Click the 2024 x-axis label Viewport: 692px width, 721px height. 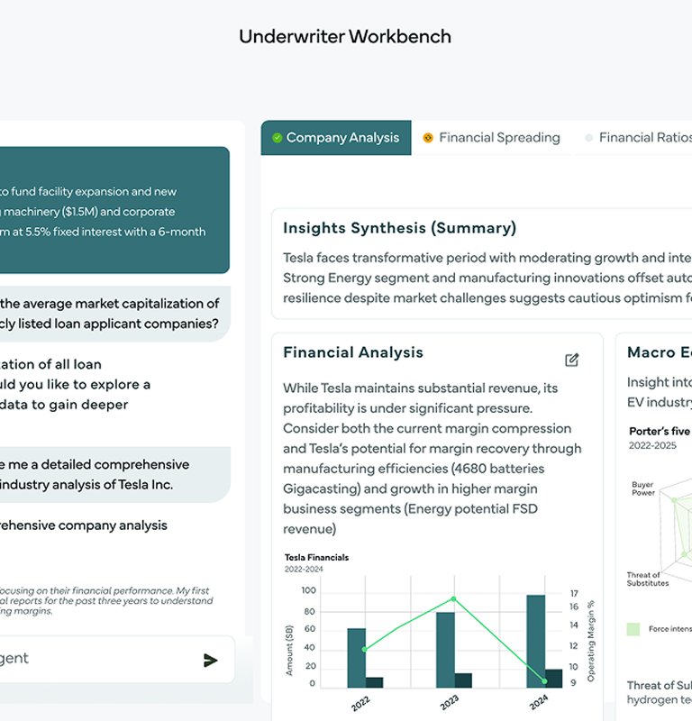539,702
